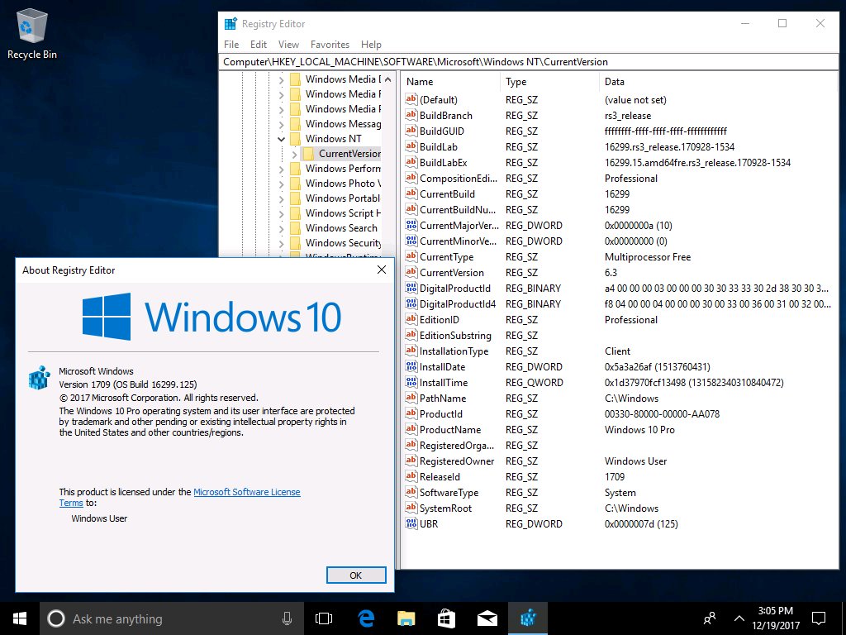846x635 pixels.
Task: Select the BuildLabEx value row
Action: tap(618, 163)
